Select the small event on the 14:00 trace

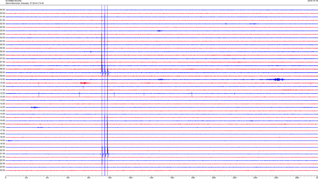click(34, 107)
